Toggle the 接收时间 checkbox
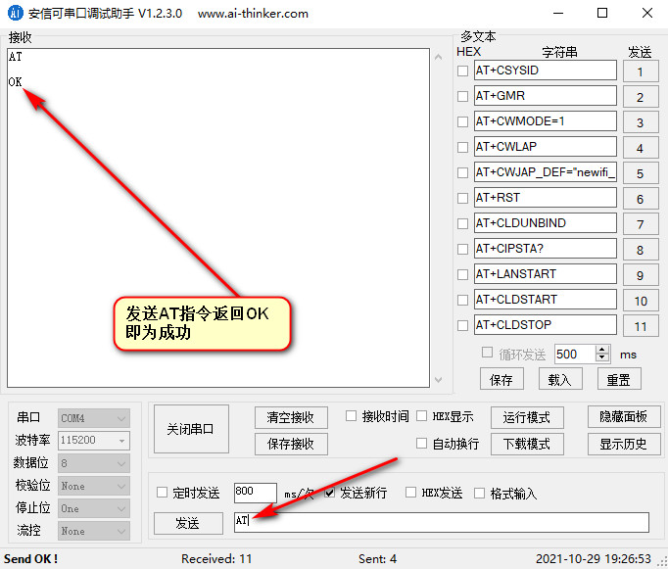 (352, 416)
